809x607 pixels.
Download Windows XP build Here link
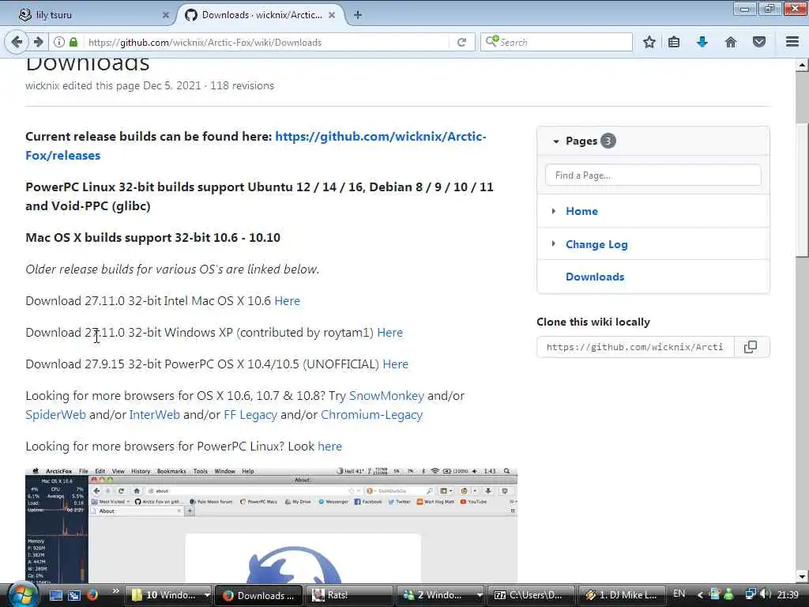click(x=389, y=333)
